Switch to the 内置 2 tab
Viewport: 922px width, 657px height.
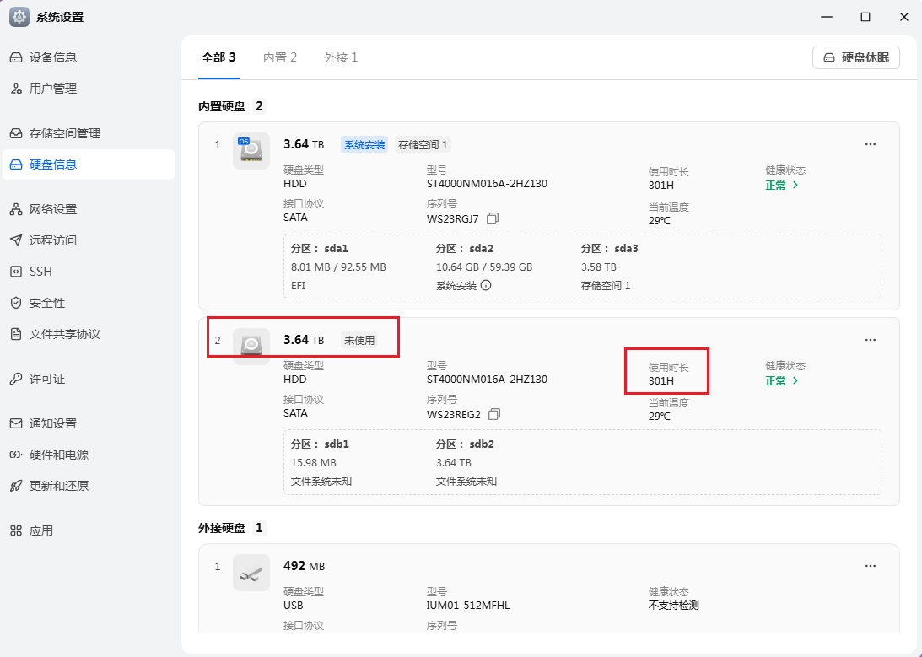click(280, 57)
